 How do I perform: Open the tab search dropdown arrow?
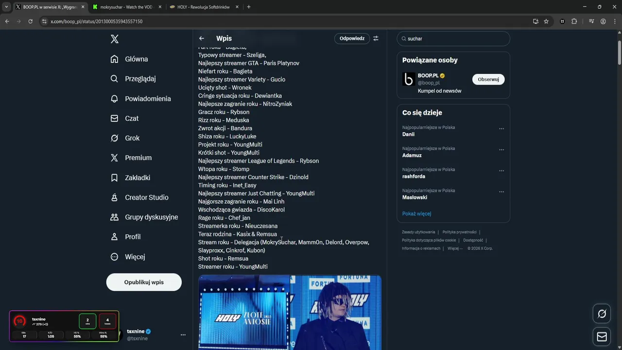point(6,7)
